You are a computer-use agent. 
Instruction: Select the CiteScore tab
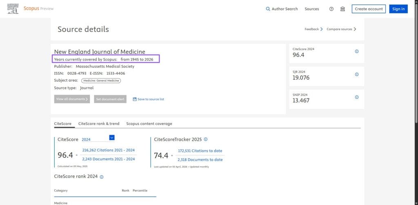tap(62, 124)
